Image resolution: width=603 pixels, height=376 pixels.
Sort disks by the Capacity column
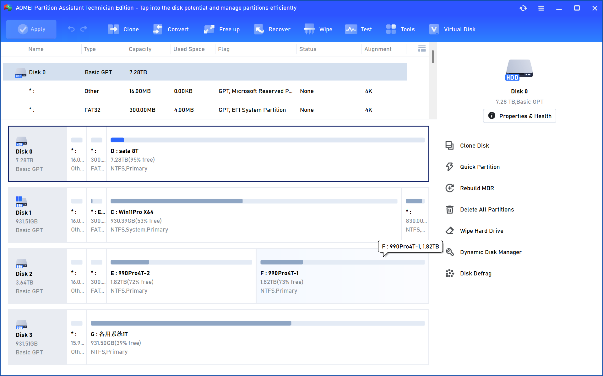[140, 49]
